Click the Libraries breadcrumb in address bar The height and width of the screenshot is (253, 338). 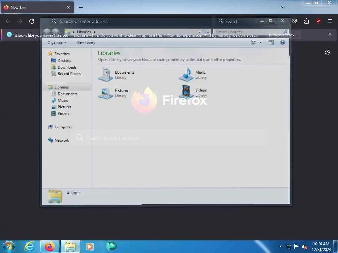(x=84, y=32)
